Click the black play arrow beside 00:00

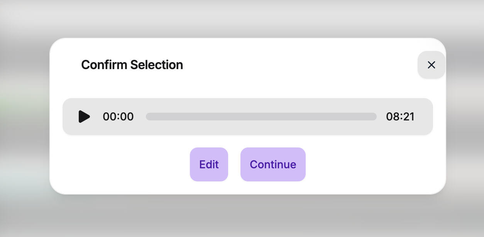(x=84, y=117)
